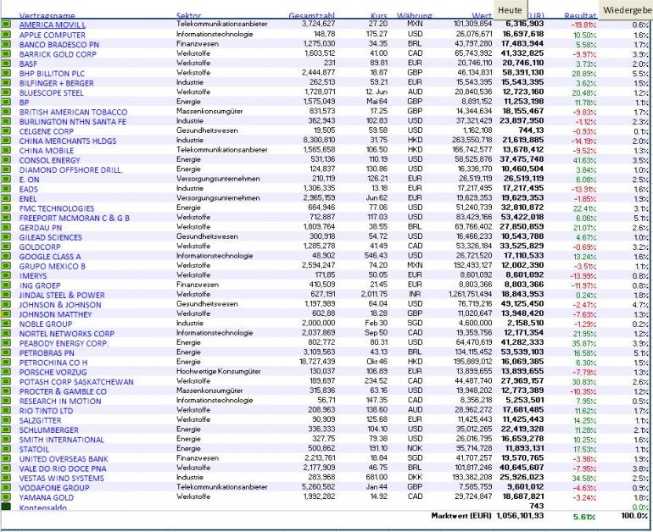This screenshot has height=532, width=653.
Task: Select the Heute tab button
Action: pos(511,10)
